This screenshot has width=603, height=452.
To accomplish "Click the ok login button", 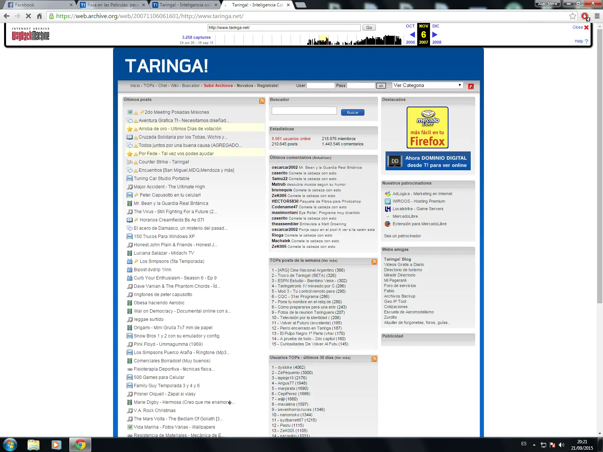I will 381,86.
